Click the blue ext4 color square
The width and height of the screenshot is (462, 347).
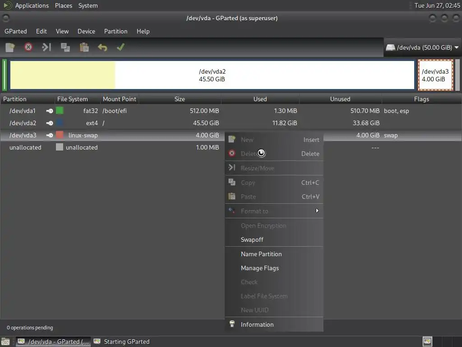point(60,123)
